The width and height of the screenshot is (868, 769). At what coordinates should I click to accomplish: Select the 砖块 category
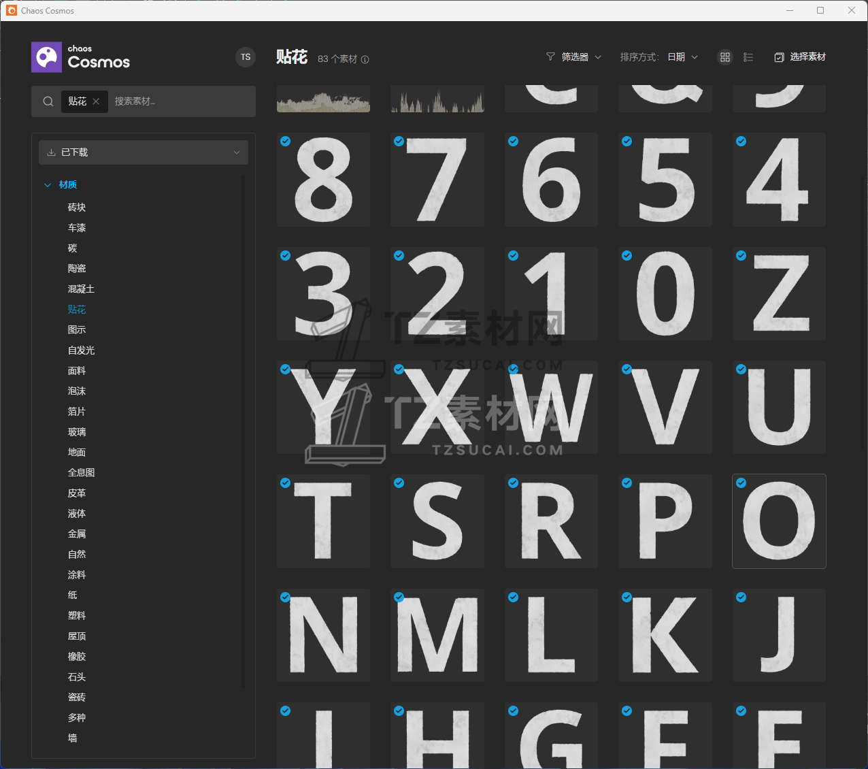point(77,208)
